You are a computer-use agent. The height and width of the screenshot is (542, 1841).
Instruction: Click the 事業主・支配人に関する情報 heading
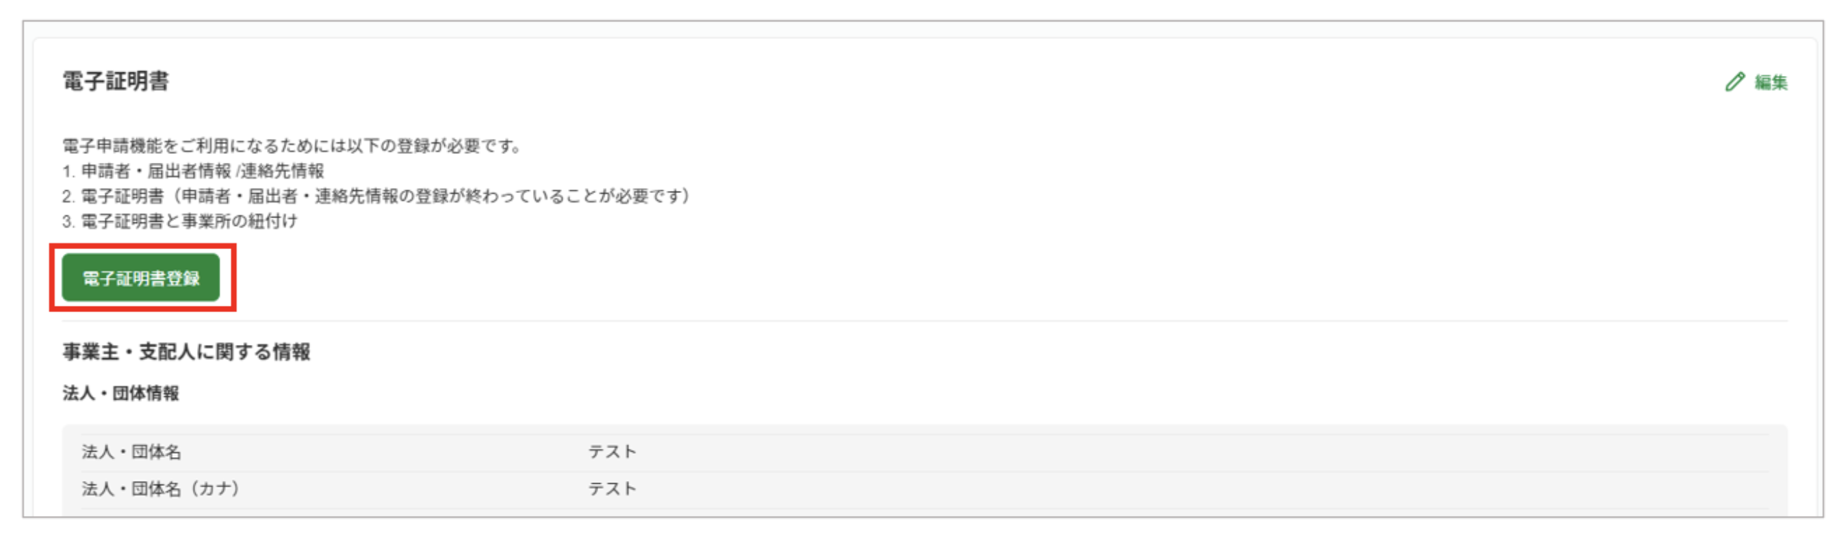pos(186,352)
